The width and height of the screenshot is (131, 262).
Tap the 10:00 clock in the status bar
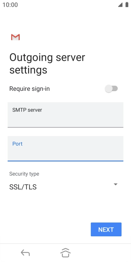pyautogui.click(x=10, y=5)
